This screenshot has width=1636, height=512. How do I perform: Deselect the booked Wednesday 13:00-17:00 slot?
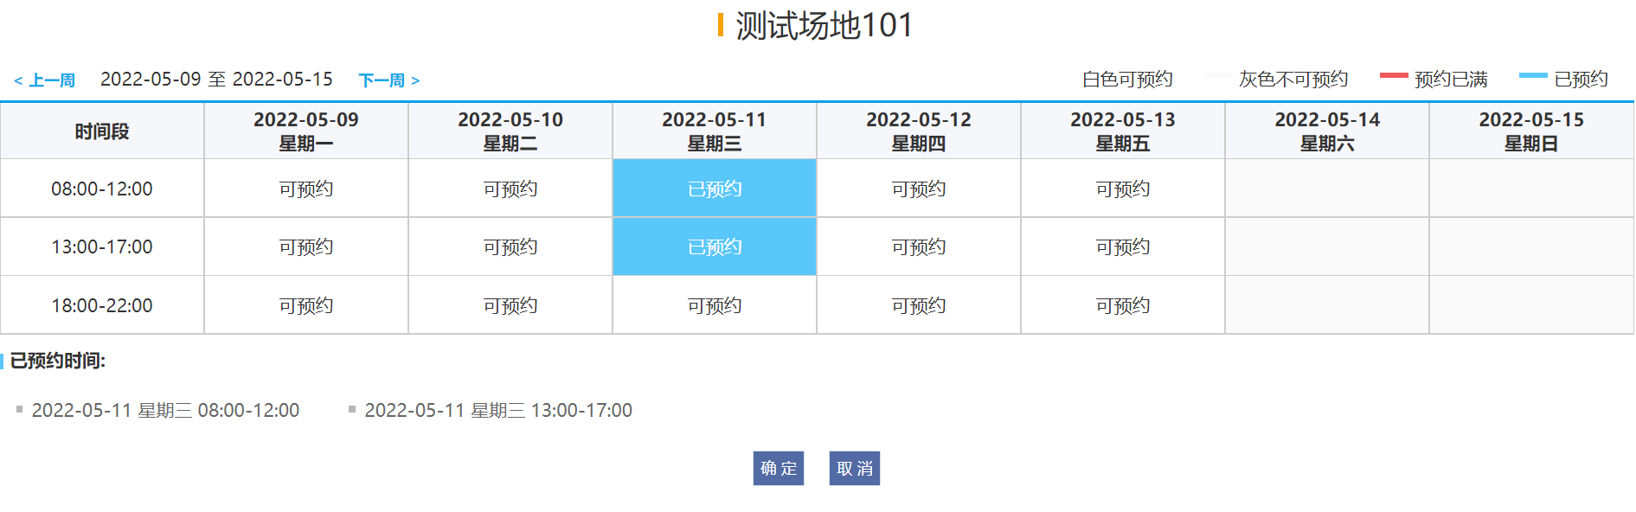(x=714, y=246)
